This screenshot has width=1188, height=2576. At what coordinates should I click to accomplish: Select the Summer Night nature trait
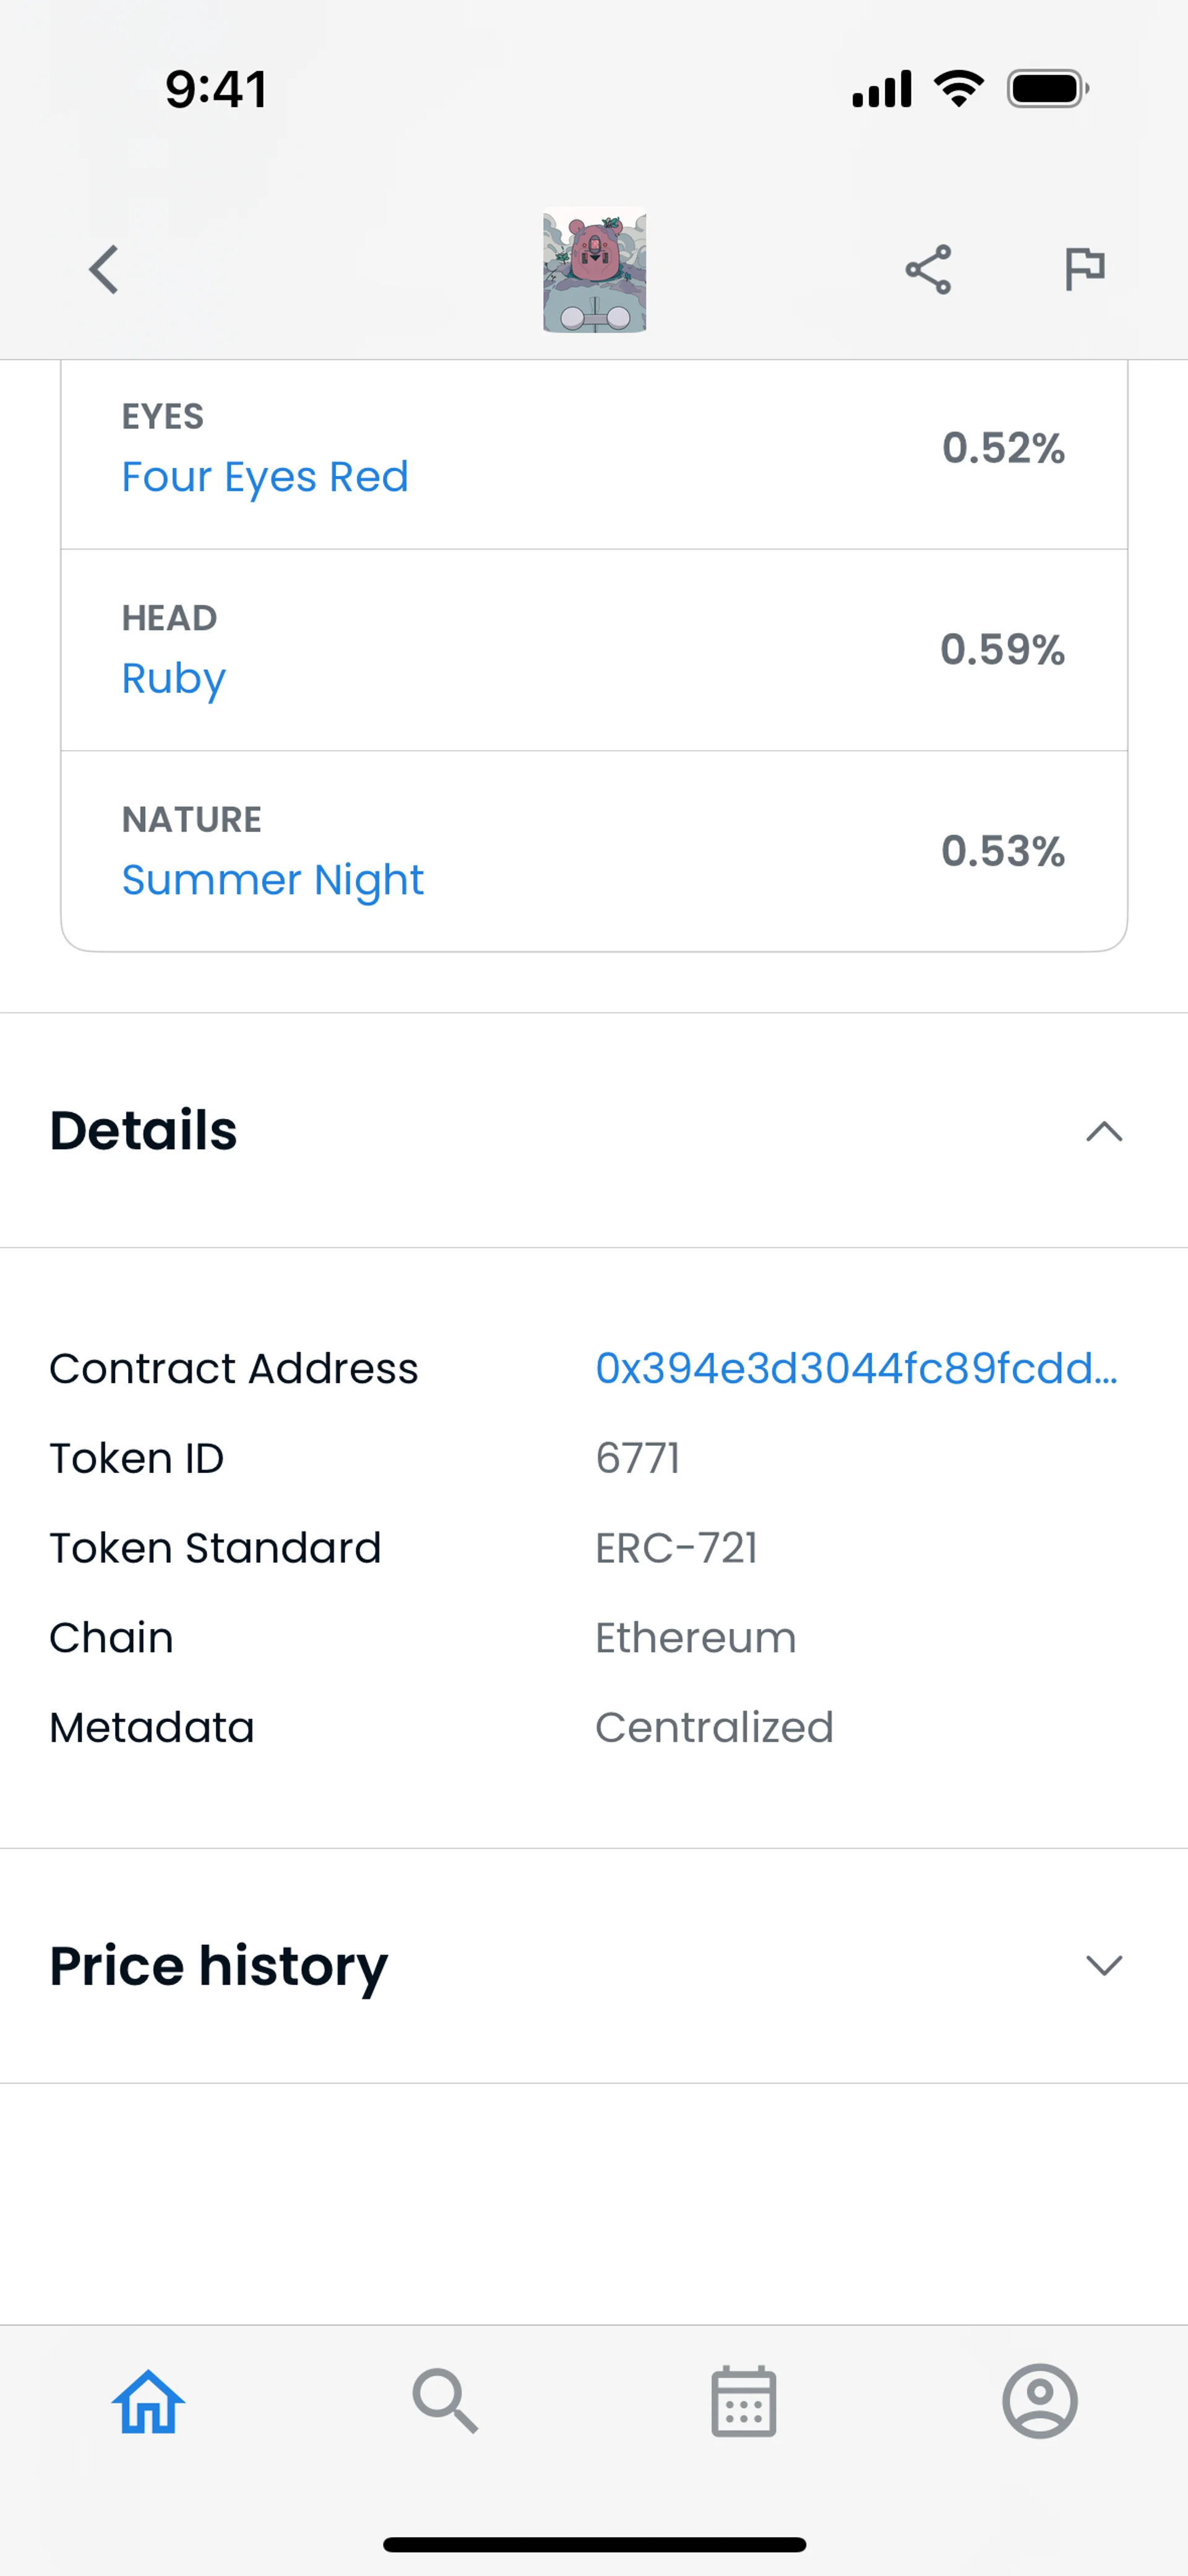(273, 880)
